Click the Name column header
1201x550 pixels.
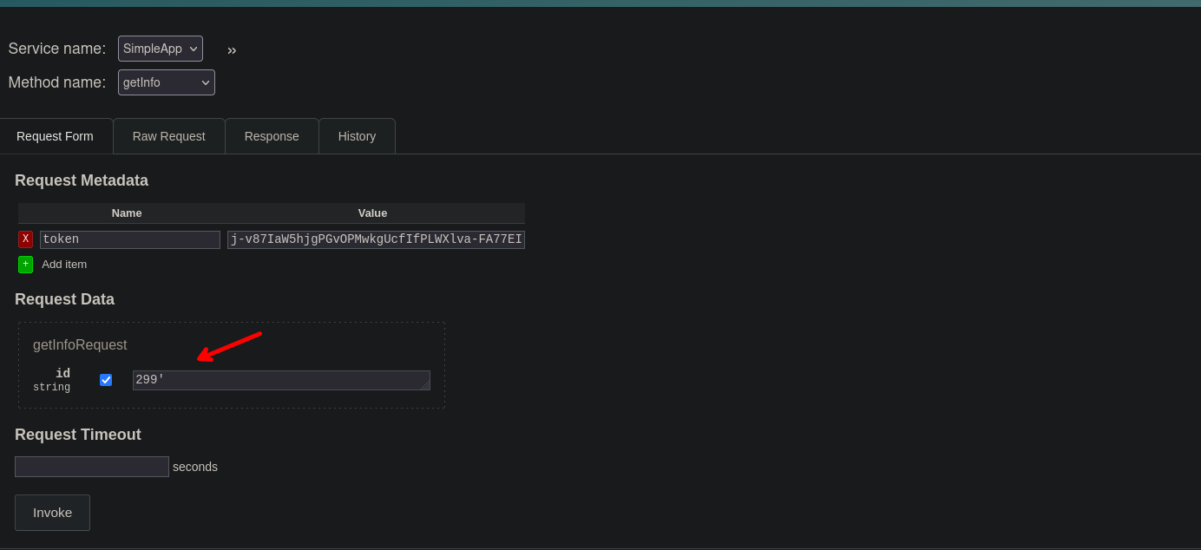127,213
